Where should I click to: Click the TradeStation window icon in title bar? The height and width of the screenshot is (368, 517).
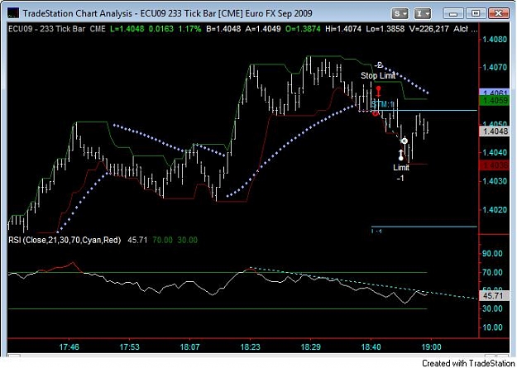coord(13,13)
